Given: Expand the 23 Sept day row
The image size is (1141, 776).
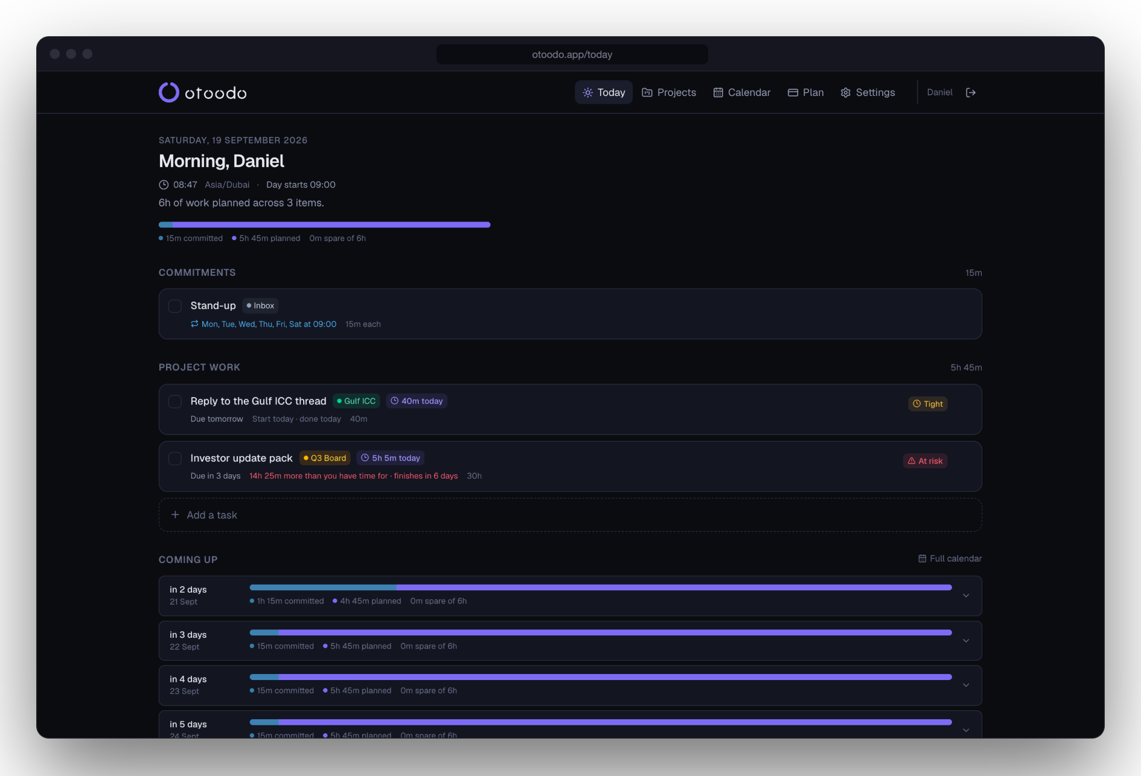Looking at the screenshot, I should 966,685.
